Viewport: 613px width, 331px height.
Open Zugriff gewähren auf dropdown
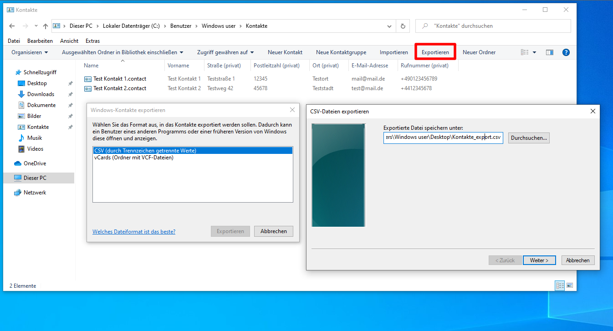[x=225, y=52]
